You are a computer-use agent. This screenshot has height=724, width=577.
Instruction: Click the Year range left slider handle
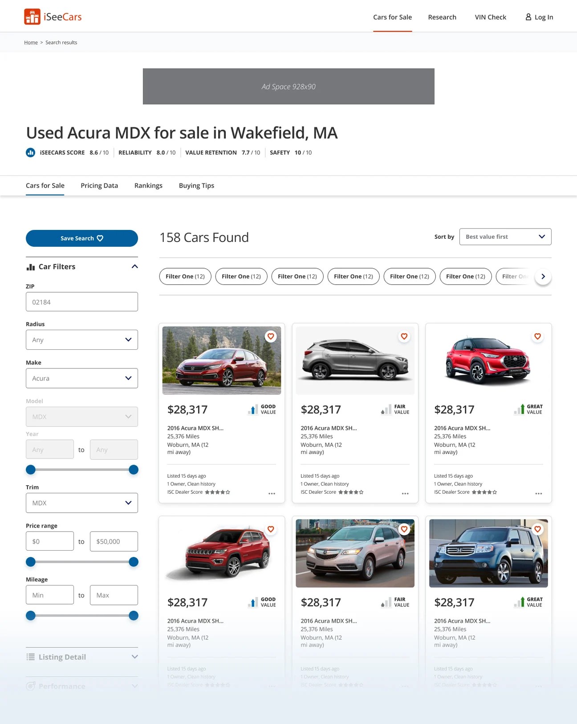pyautogui.click(x=31, y=470)
